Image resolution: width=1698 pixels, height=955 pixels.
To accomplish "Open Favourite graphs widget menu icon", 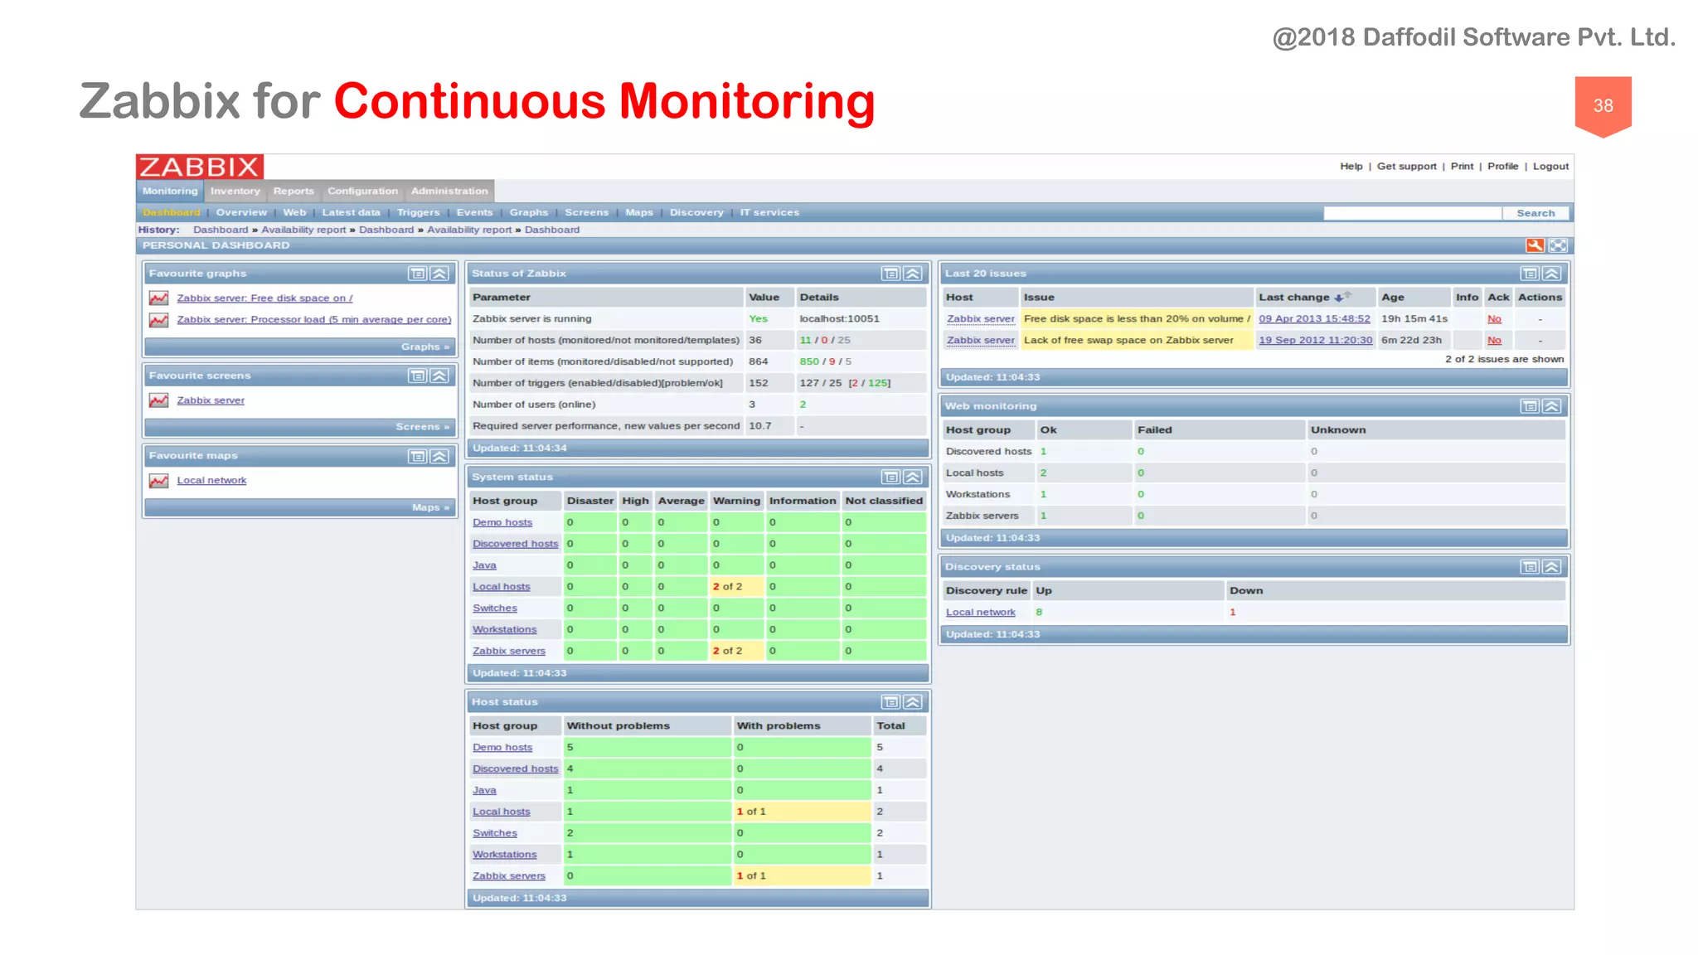I will (418, 274).
